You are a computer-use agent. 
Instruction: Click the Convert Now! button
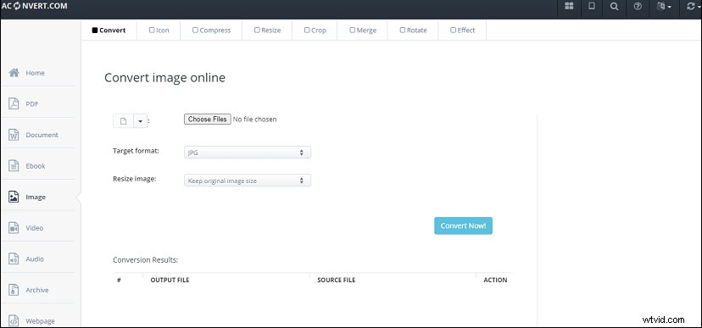463,225
